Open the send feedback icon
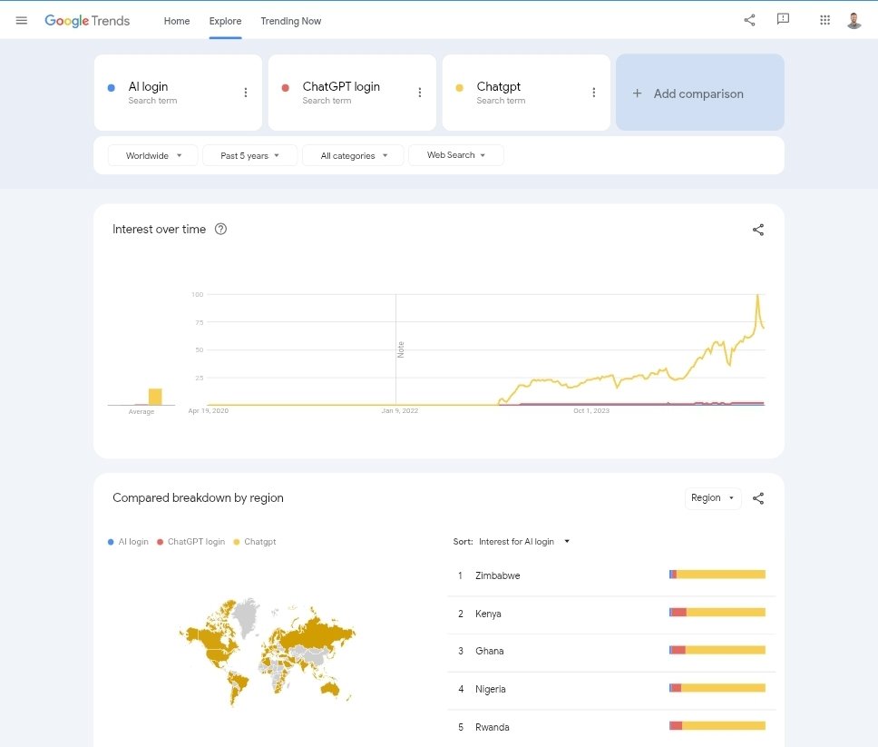This screenshot has height=747, width=878. (x=783, y=20)
